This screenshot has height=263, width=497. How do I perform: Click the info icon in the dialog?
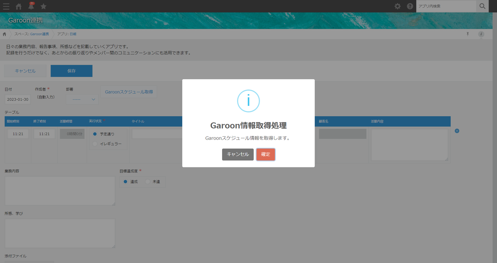tap(248, 101)
